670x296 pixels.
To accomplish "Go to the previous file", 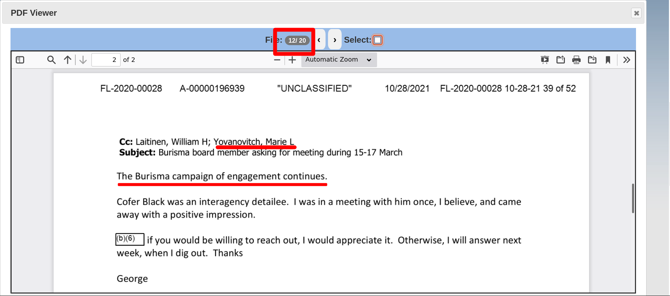I will pos(319,40).
